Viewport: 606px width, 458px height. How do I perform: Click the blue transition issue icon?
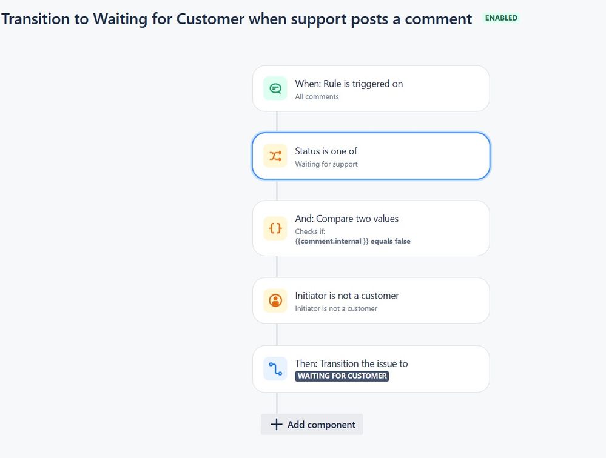pyautogui.click(x=275, y=368)
